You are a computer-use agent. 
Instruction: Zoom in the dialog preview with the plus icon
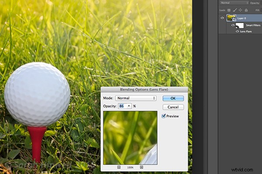(141, 167)
